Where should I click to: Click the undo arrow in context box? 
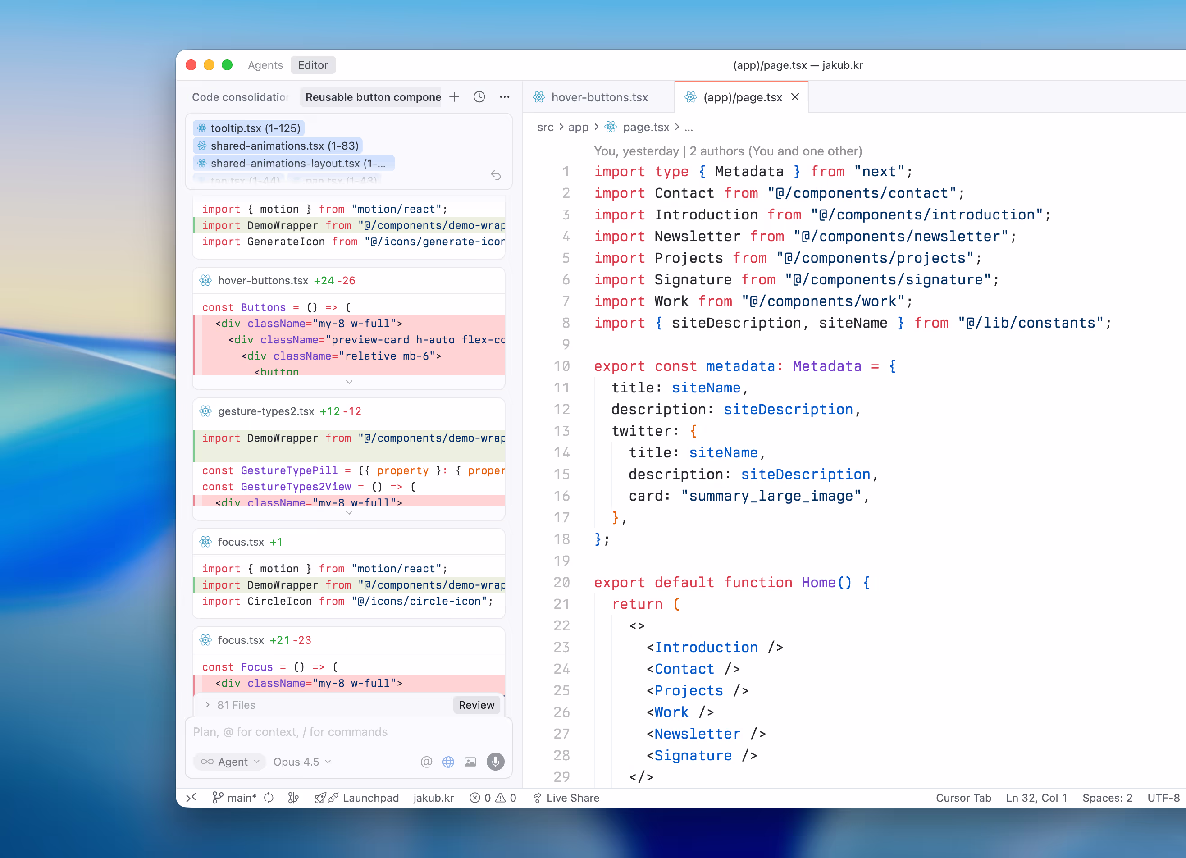tap(495, 175)
